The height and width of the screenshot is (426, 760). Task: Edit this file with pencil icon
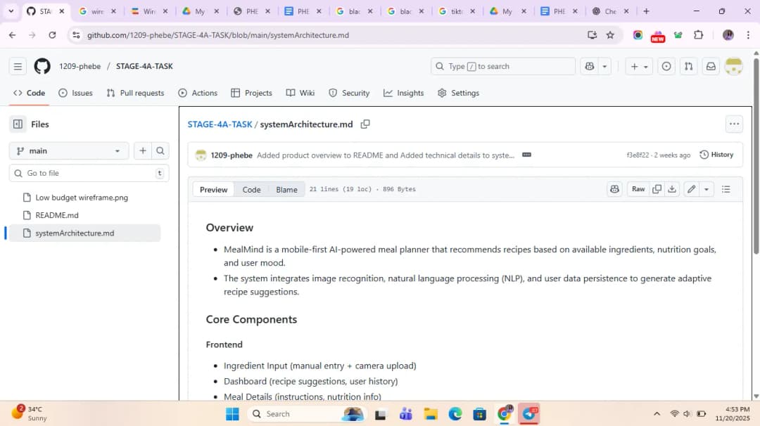(x=692, y=189)
